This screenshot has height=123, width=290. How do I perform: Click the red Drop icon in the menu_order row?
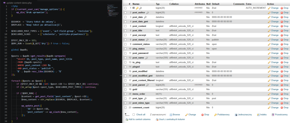coord(282,94)
